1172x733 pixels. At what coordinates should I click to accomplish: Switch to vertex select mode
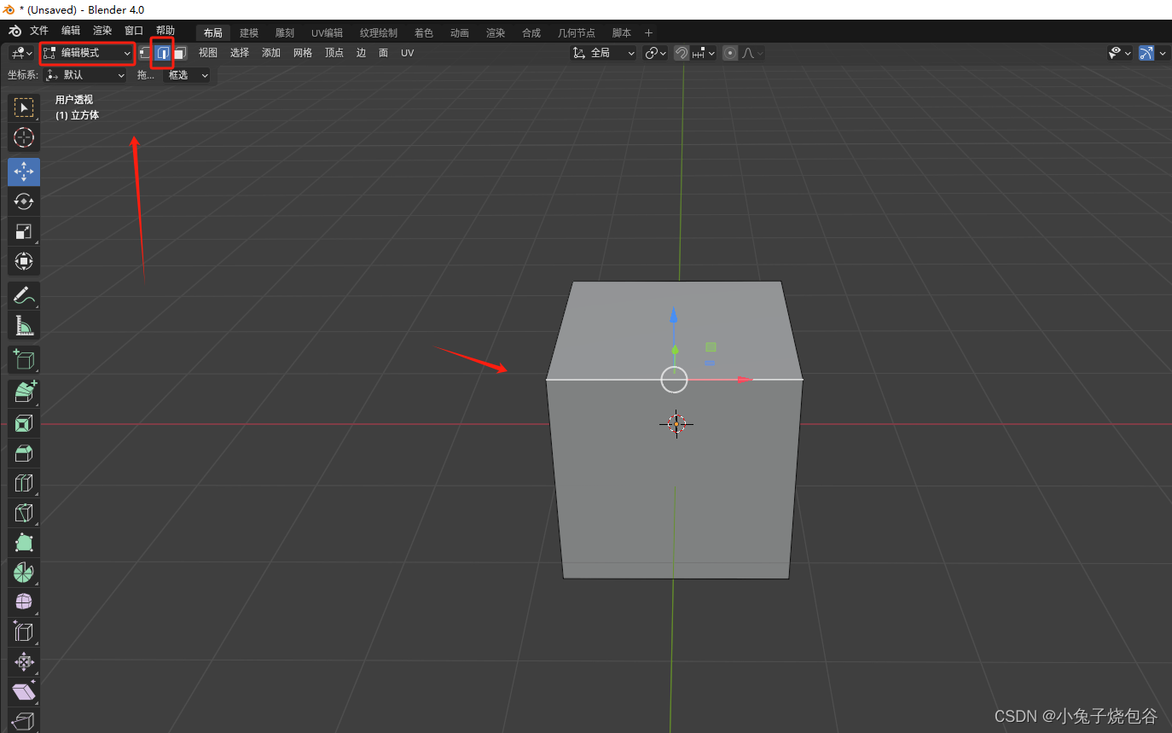coord(145,53)
